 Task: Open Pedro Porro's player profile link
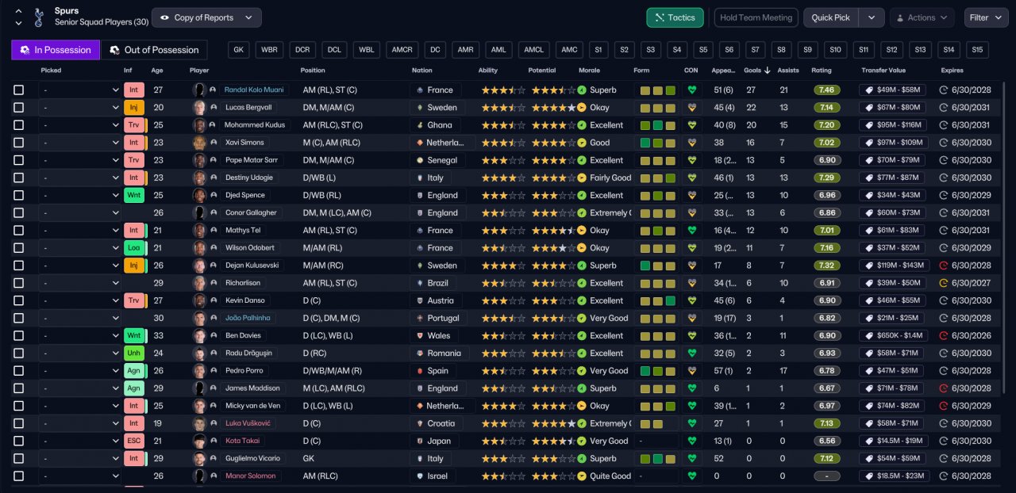[x=243, y=370]
